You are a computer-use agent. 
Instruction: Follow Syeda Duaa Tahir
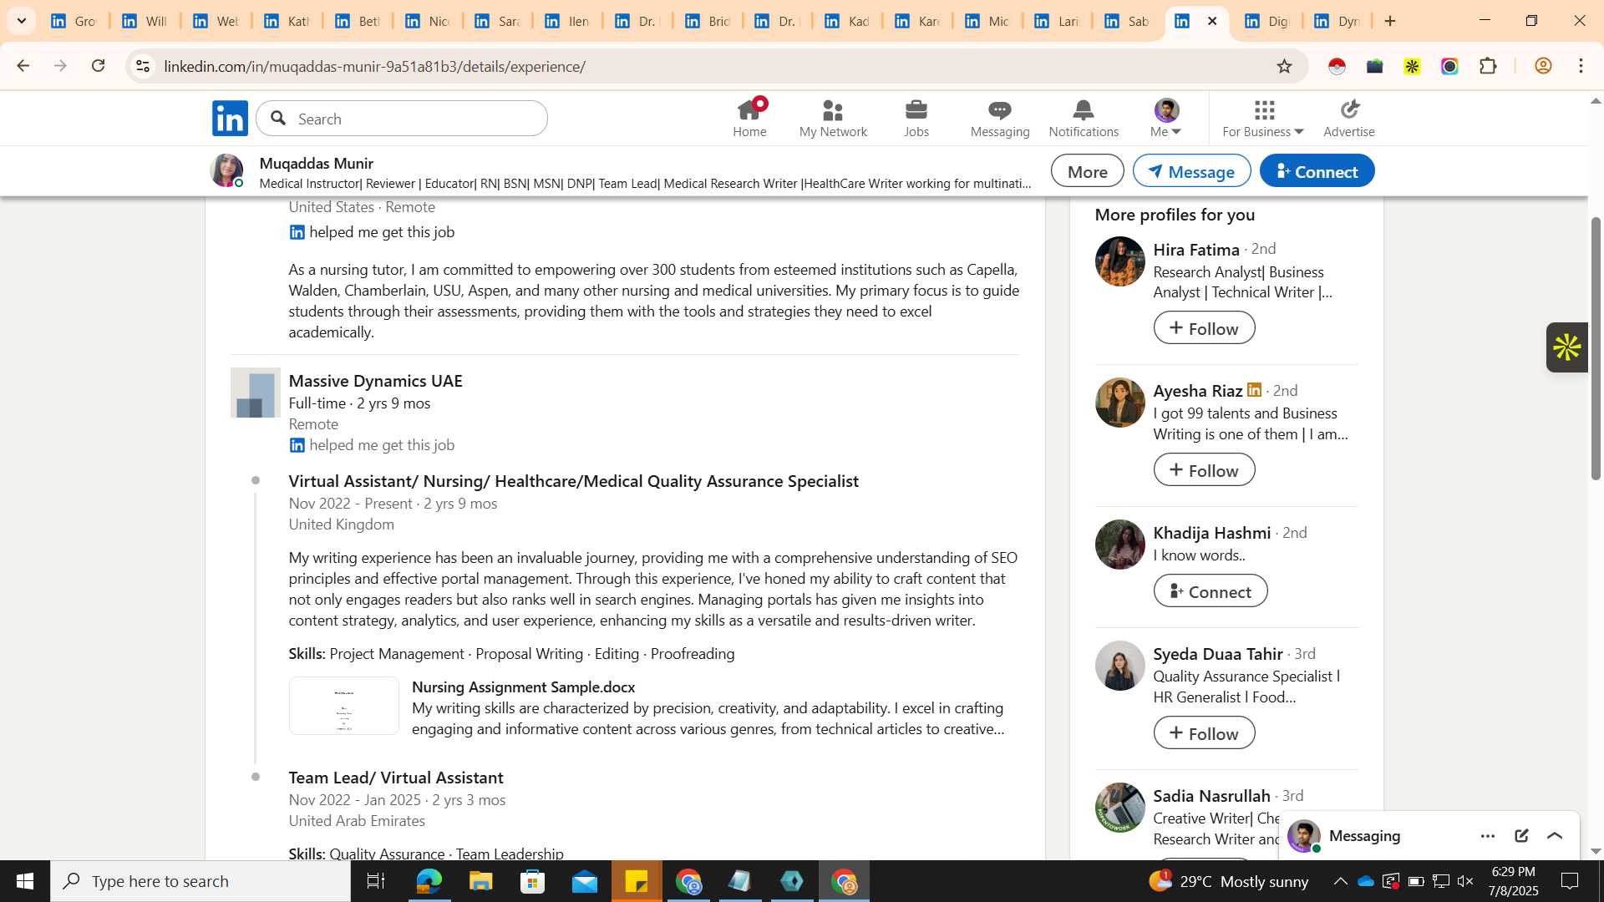tap(1204, 733)
